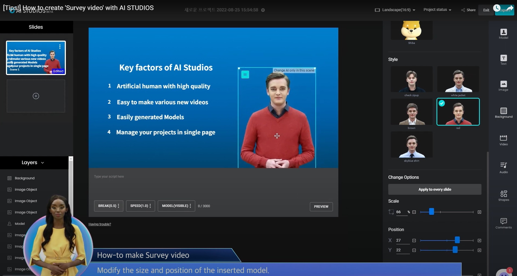
Task: Click 'Key factors of AI Studios' title
Action: click(x=166, y=67)
